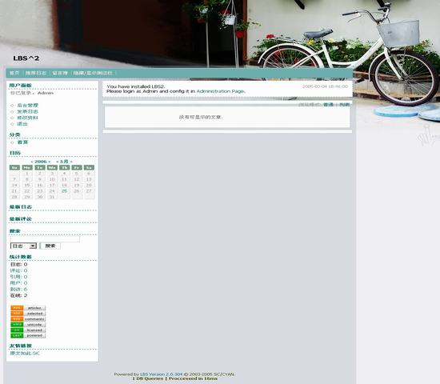Click the Su weekday header
This screenshot has width=440, height=384.
14,167
